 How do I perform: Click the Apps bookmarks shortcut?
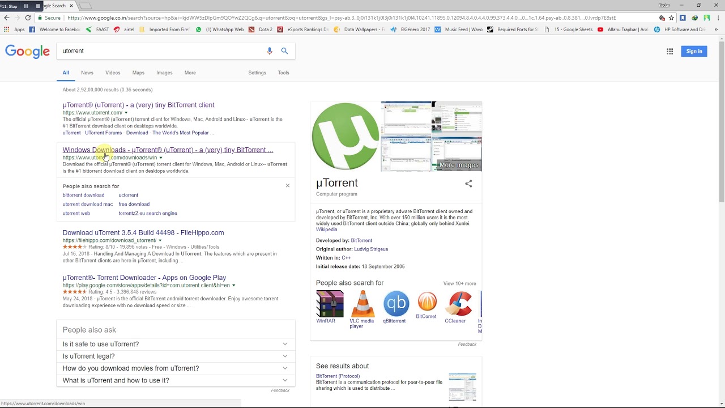tap(15, 29)
